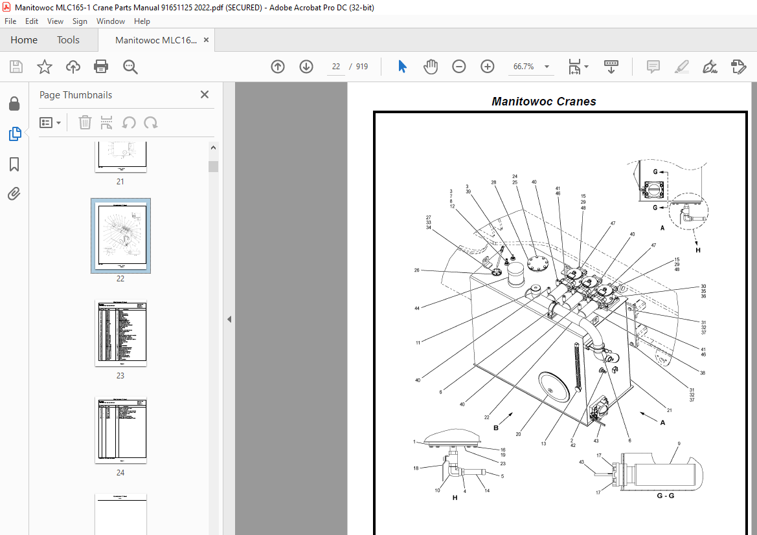Select page 21 thumbnail
757x535 pixels.
120,157
